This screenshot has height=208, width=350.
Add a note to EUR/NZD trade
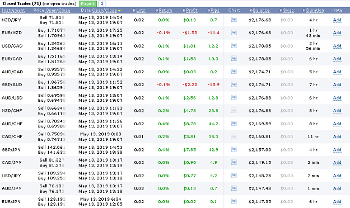tap(337, 33)
